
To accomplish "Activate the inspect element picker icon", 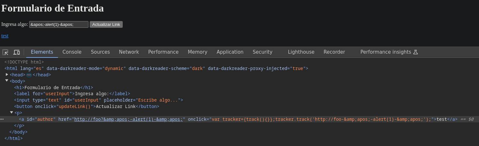I will click(x=5, y=52).
